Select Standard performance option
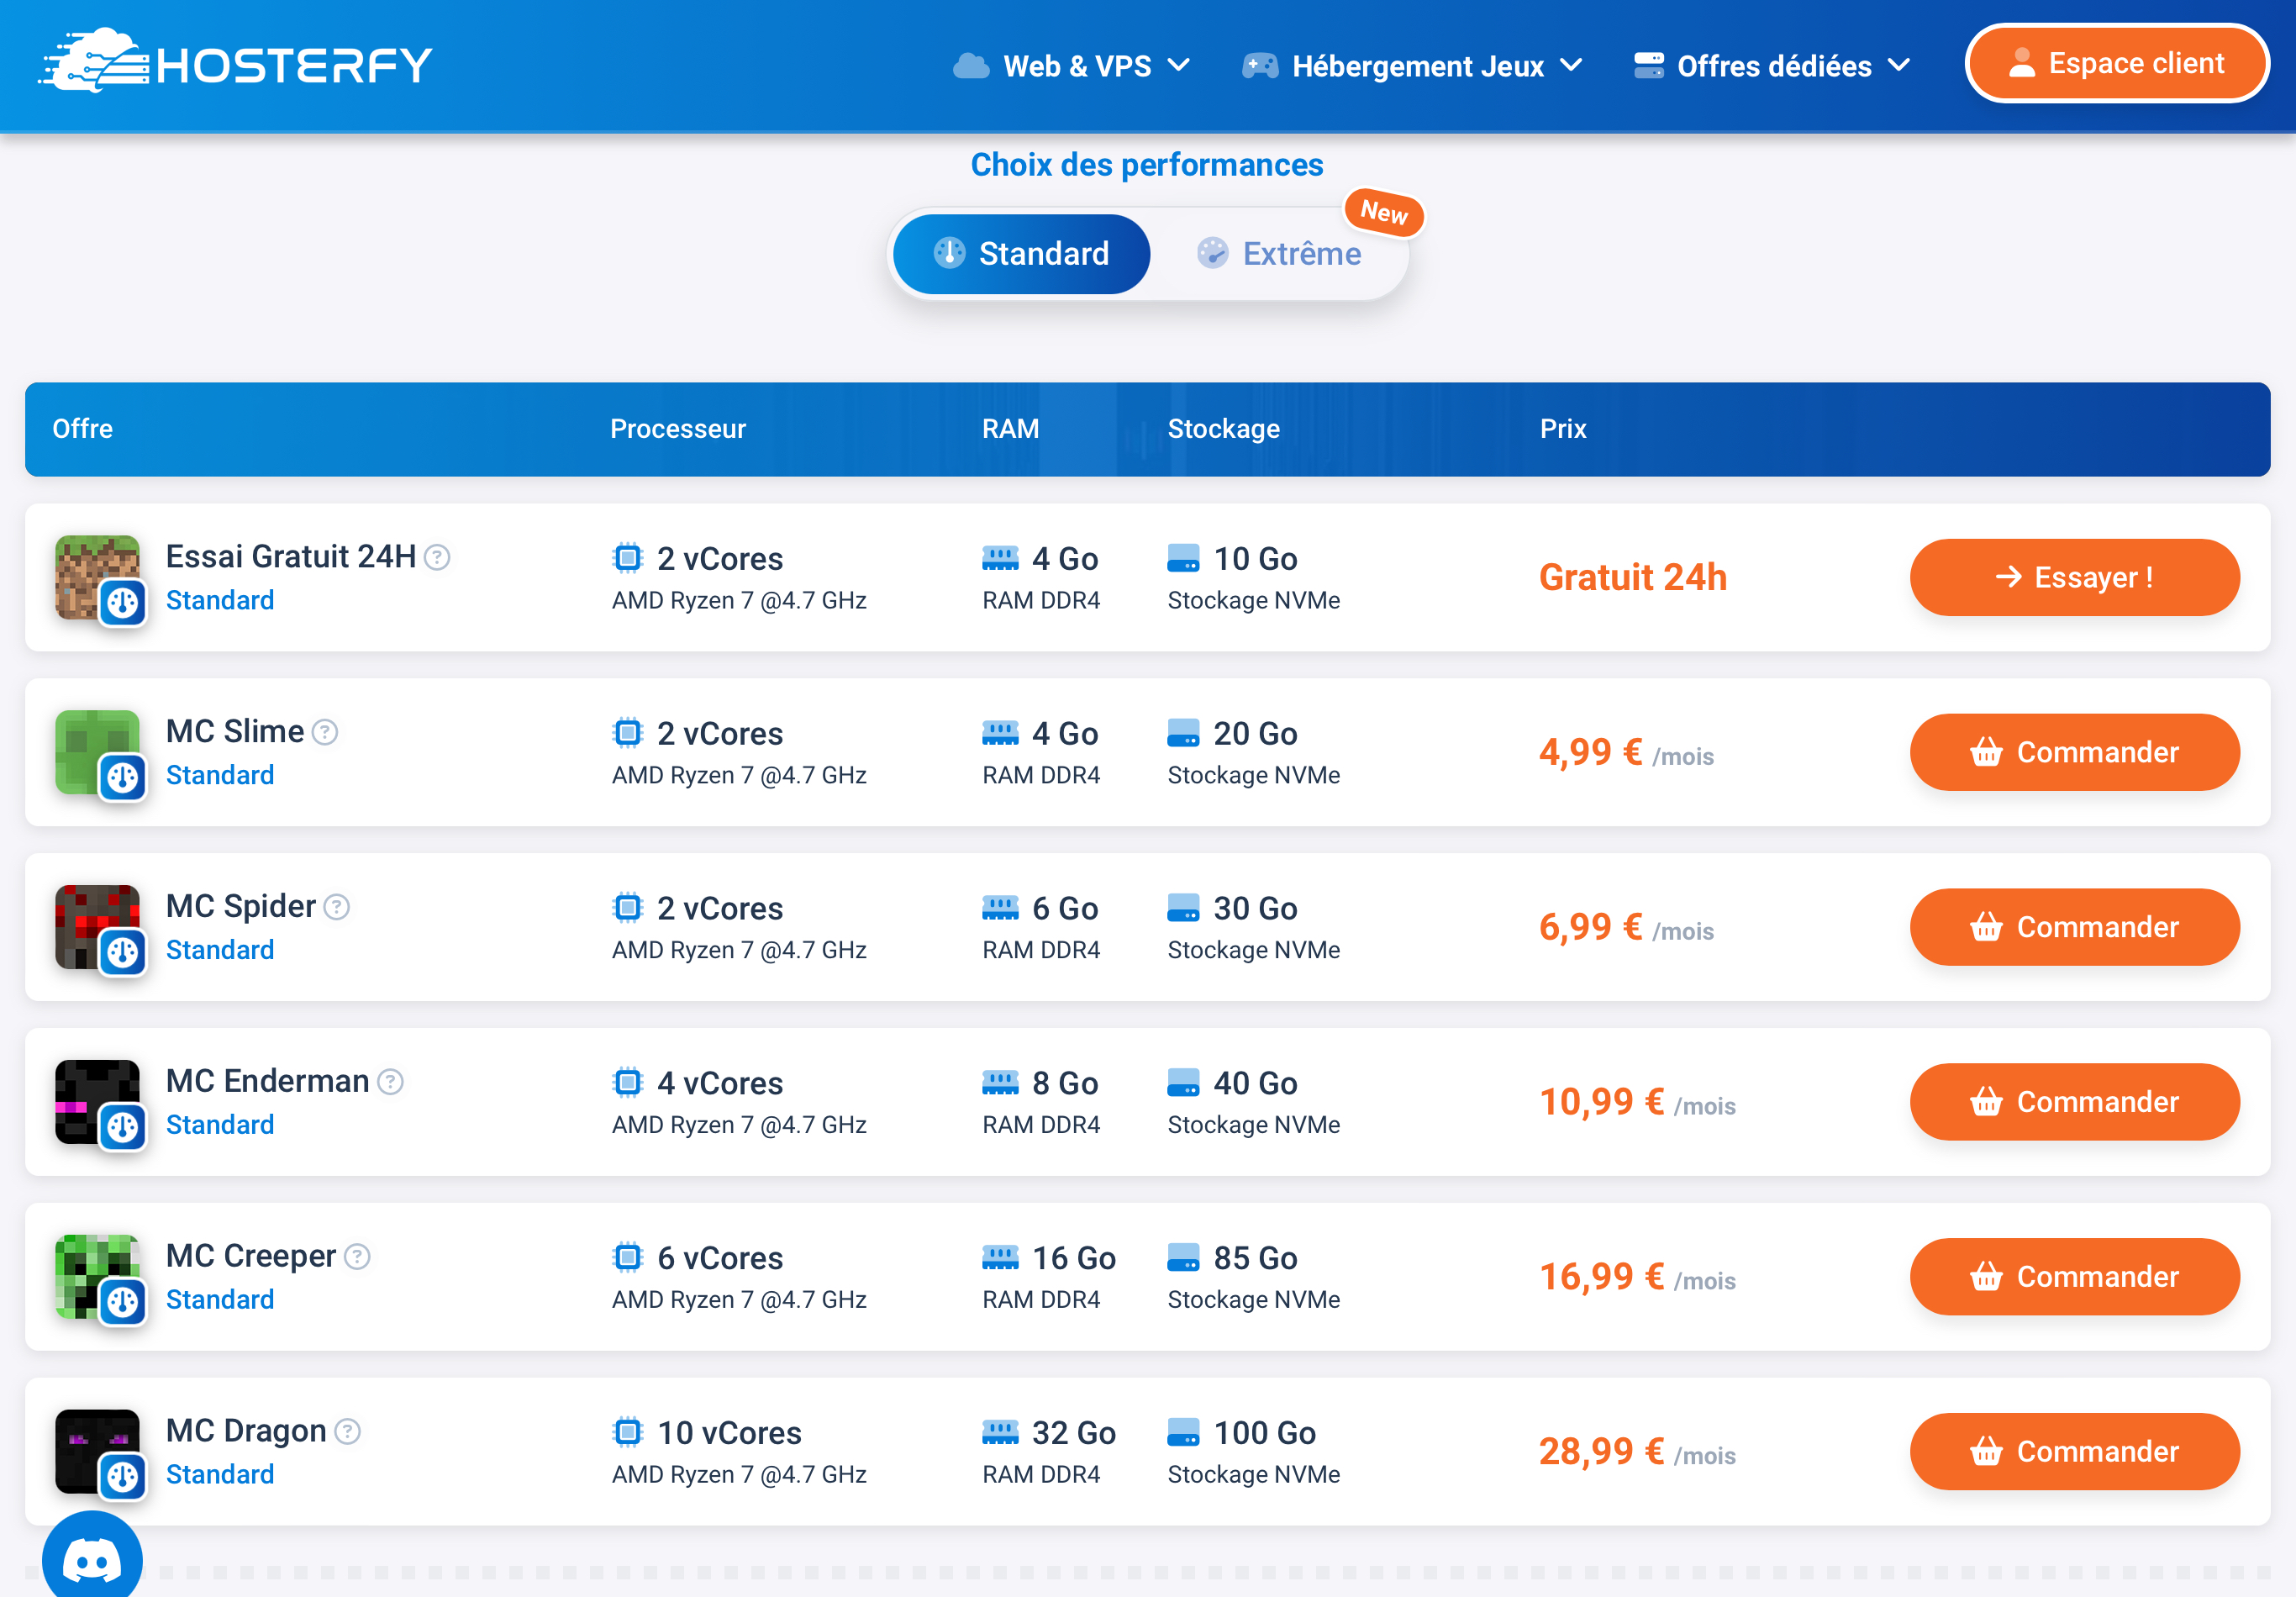Screen dimensions: 2296x1597 pos(1021,254)
